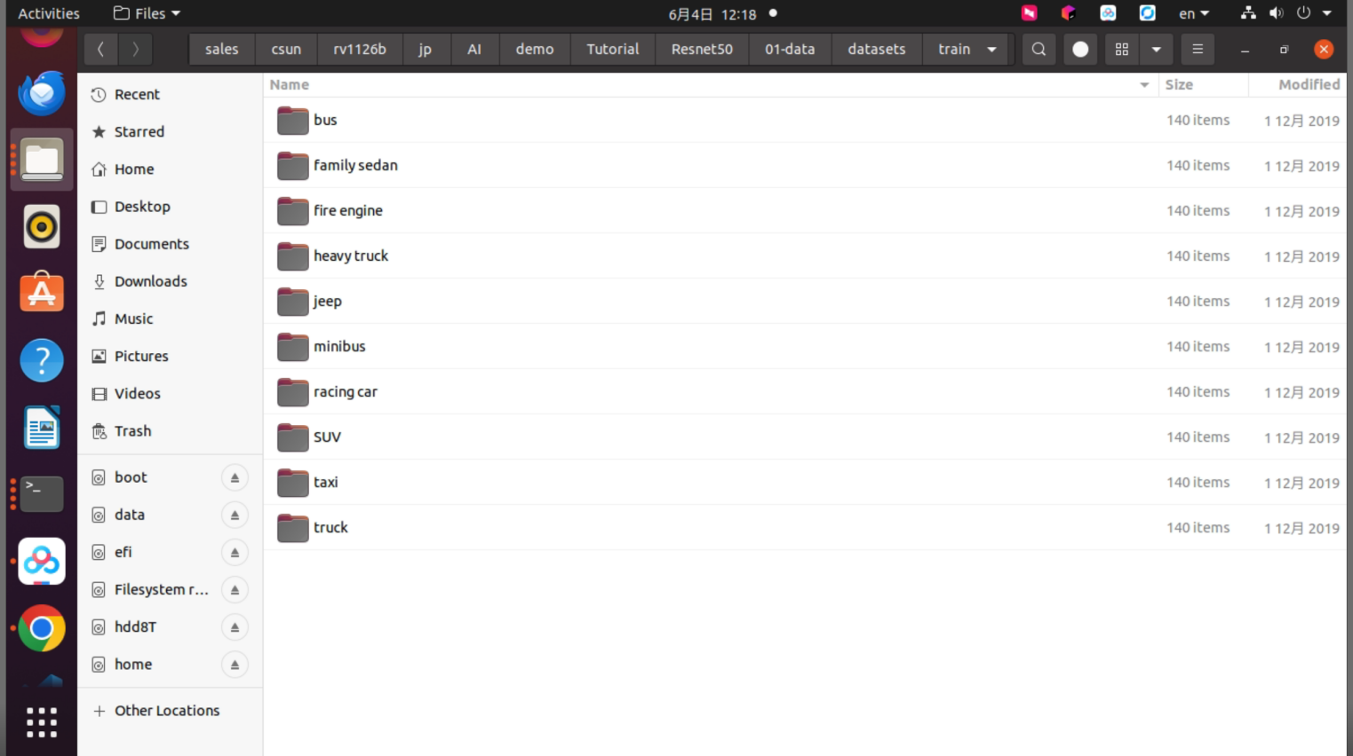Open Documents in the sidebar
The height and width of the screenshot is (756, 1353).
click(x=170, y=244)
